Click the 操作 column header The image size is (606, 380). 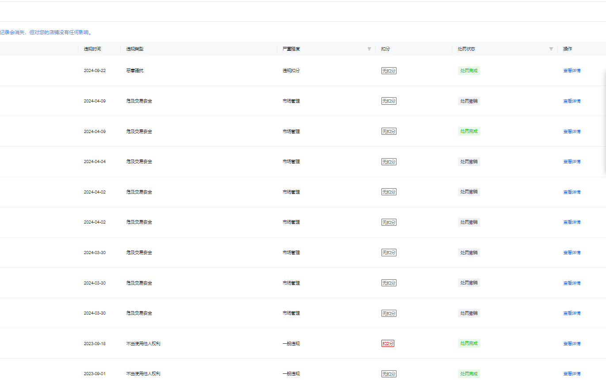point(568,49)
